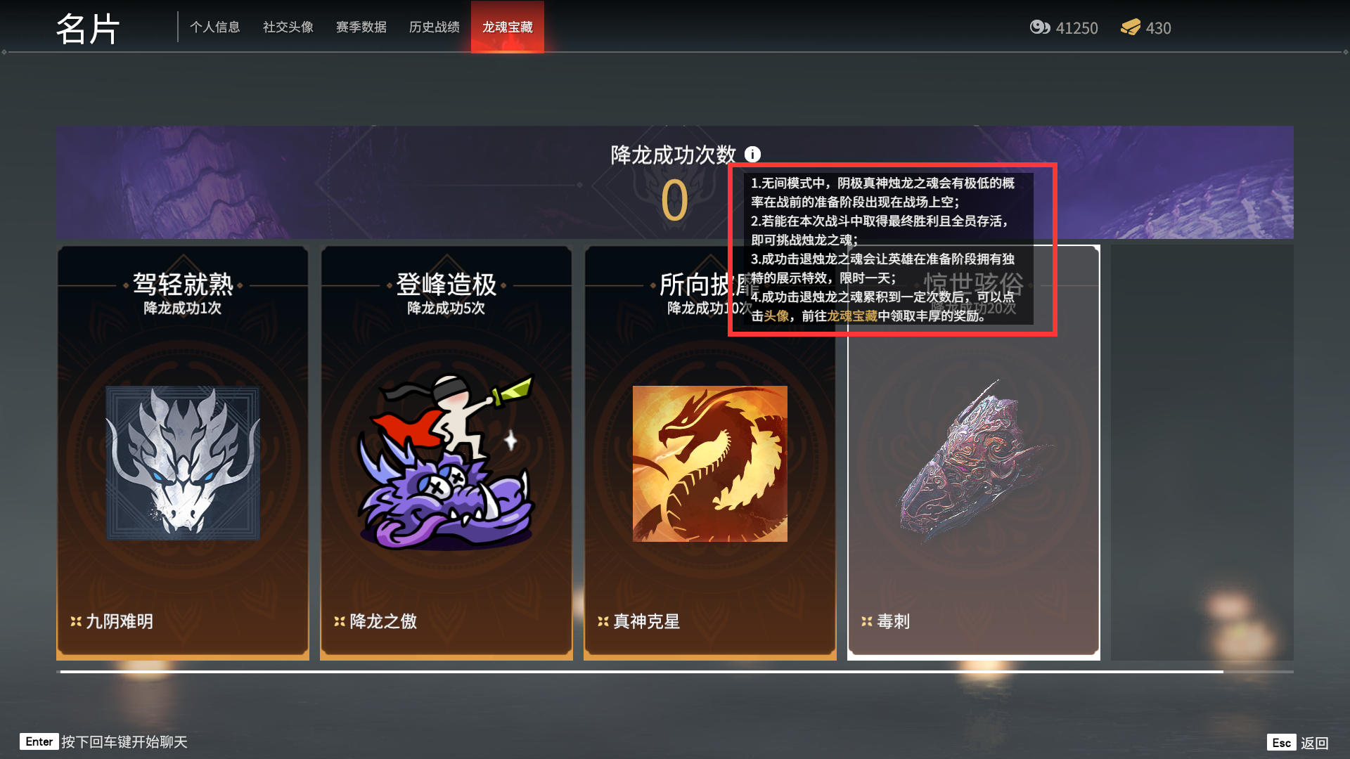This screenshot has height=759, width=1350.
Task: Go to the 历史战绩 tab
Action: point(435,27)
